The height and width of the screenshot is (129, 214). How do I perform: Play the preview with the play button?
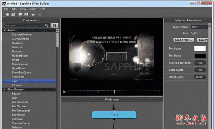click(x=65, y=92)
